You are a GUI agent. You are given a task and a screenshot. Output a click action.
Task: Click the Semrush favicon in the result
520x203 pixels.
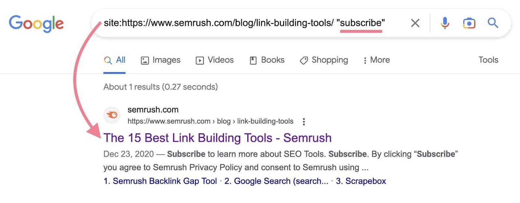click(112, 115)
